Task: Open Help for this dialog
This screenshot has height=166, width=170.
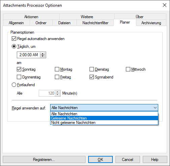Action: point(155,160)
